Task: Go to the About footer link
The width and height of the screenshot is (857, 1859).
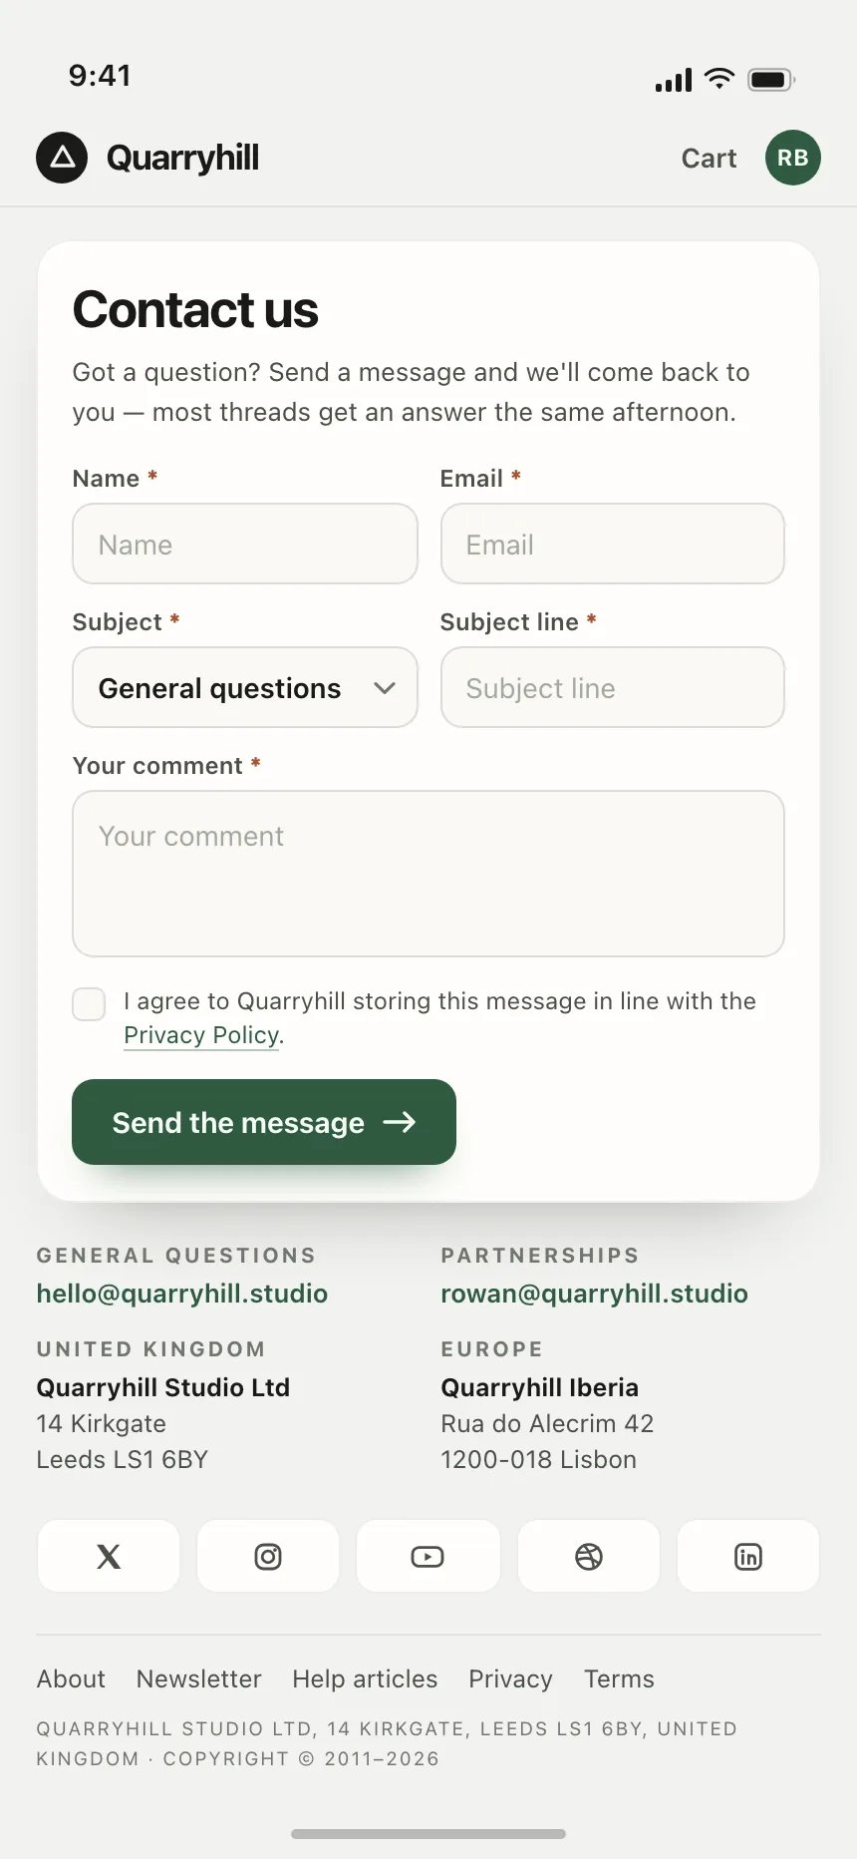Action: click(71, 1678)
